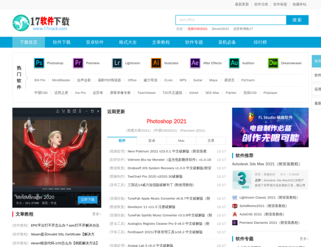Open Auslogics Registry Cleaner Pro 9 entry
The image size is (321, 247).
click(x=168, y=224)
